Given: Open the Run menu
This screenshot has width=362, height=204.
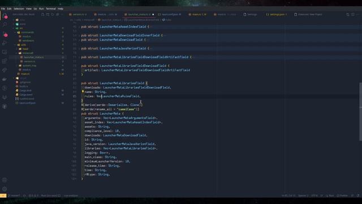Looking at the screenshot, I should (x=41, y=9).
